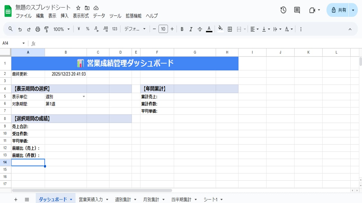Decrease decimal places
Screen dimensions: 362x203
pyautogui.click(x=96, y=29)
